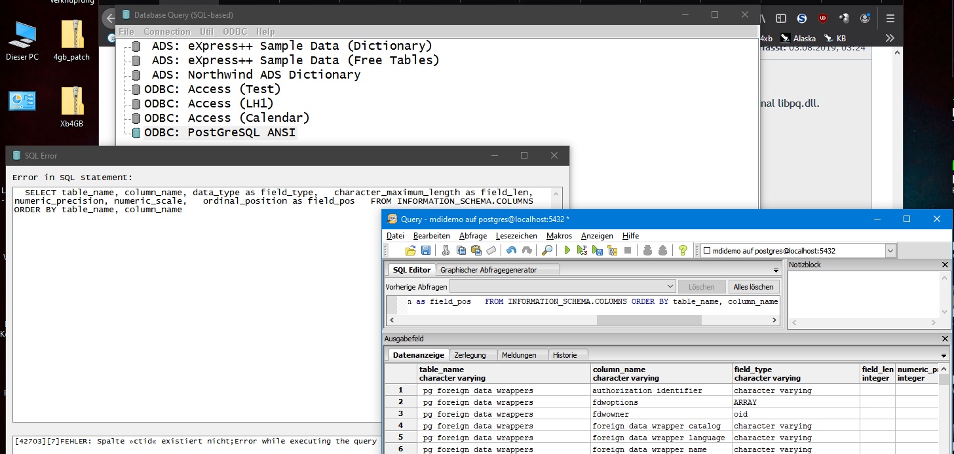Show more bookmarks with double chevron
The width and height of the screenshot is (954, 454).
[890, 38]
